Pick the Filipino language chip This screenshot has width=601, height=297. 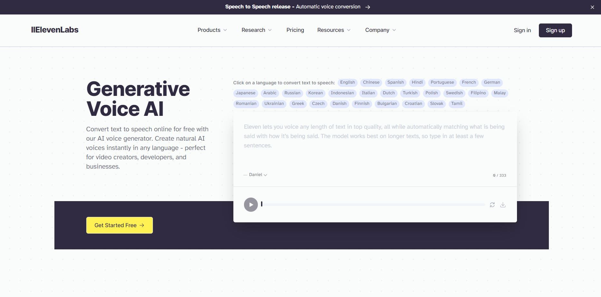click(478, 93)
